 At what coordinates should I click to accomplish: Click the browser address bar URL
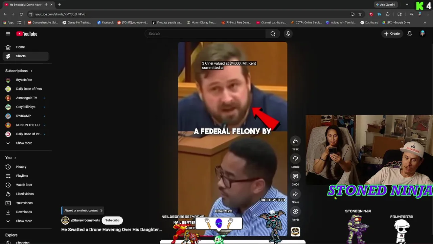click(60, 14)
